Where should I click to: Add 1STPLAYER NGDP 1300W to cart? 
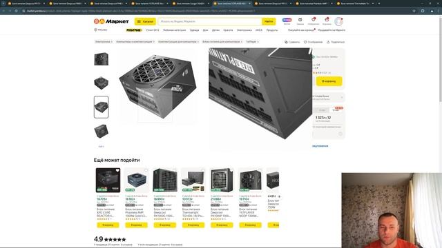250,225
